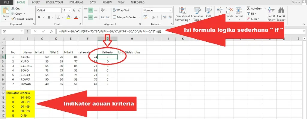
Task: Open the font size 11 dropdown
Action: point(70,10)
